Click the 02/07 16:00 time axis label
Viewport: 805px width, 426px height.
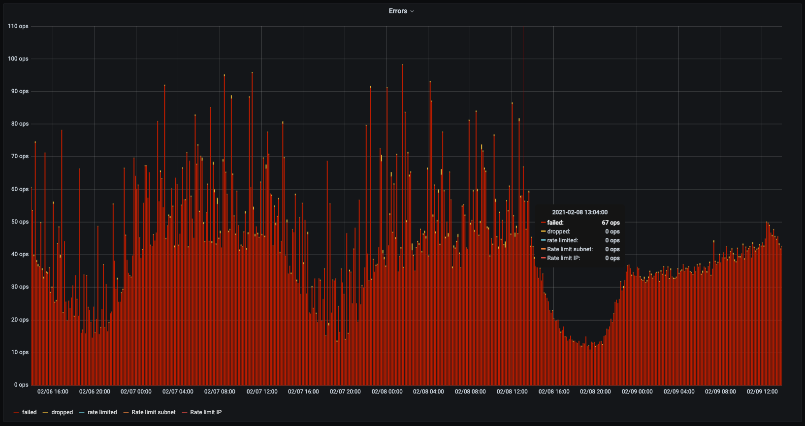tap(303, 392)
